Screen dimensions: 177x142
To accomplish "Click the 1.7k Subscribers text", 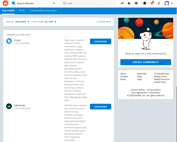I will (22, 43).
